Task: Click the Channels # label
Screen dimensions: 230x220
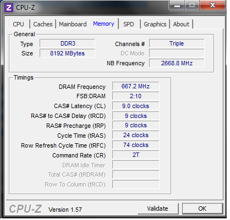Action: click(x=130, y=44)
